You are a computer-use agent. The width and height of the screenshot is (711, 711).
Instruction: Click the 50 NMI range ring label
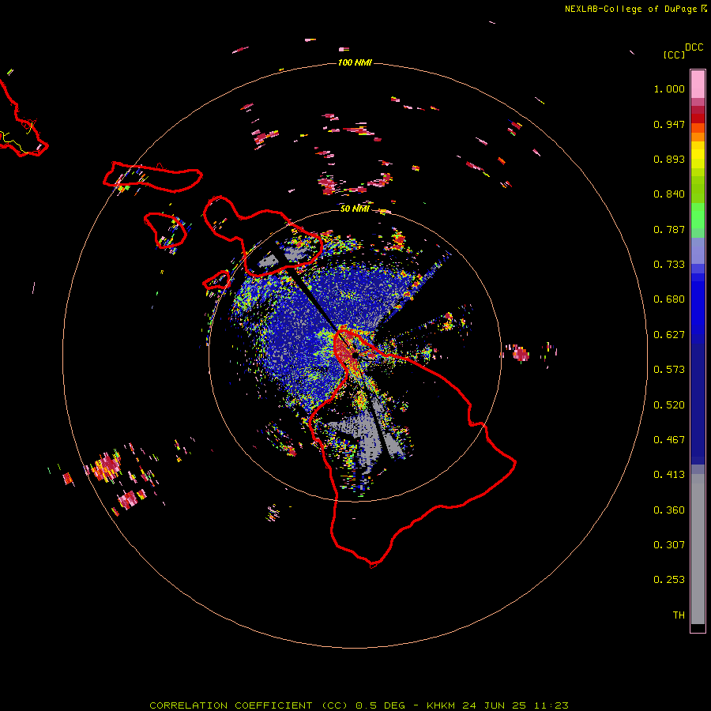[355, 209]
